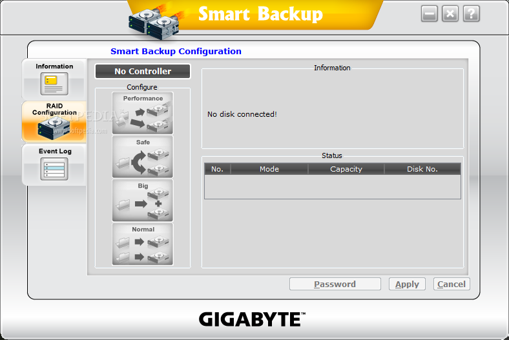The width and height of the screenshot is (509, 340).
Task: Click the Apply button
Action: [407, 284]
